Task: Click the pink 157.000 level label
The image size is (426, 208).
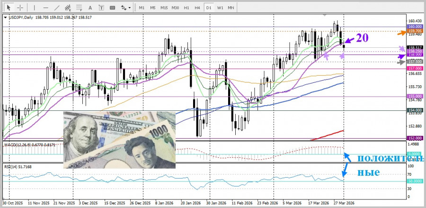Action: click(x=415, y=69)
